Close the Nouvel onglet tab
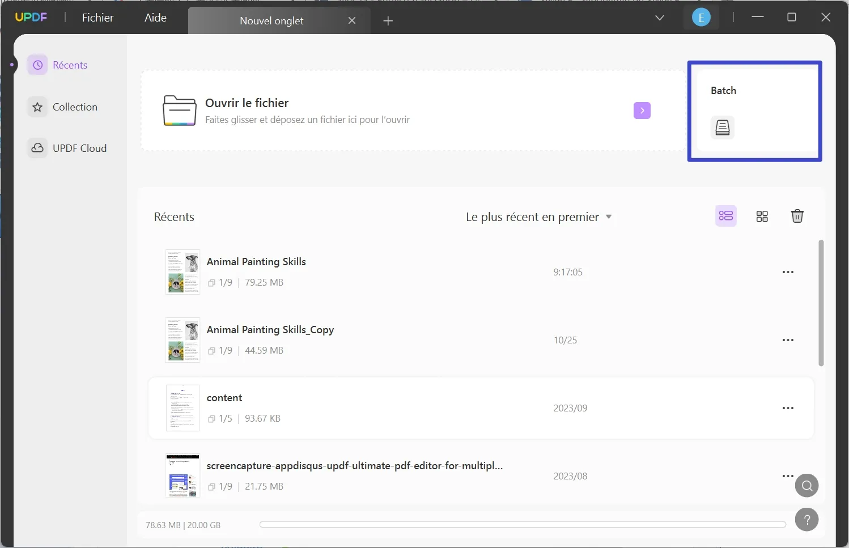The height and width of the screenshot is (548, 849). tap(352, 20)
